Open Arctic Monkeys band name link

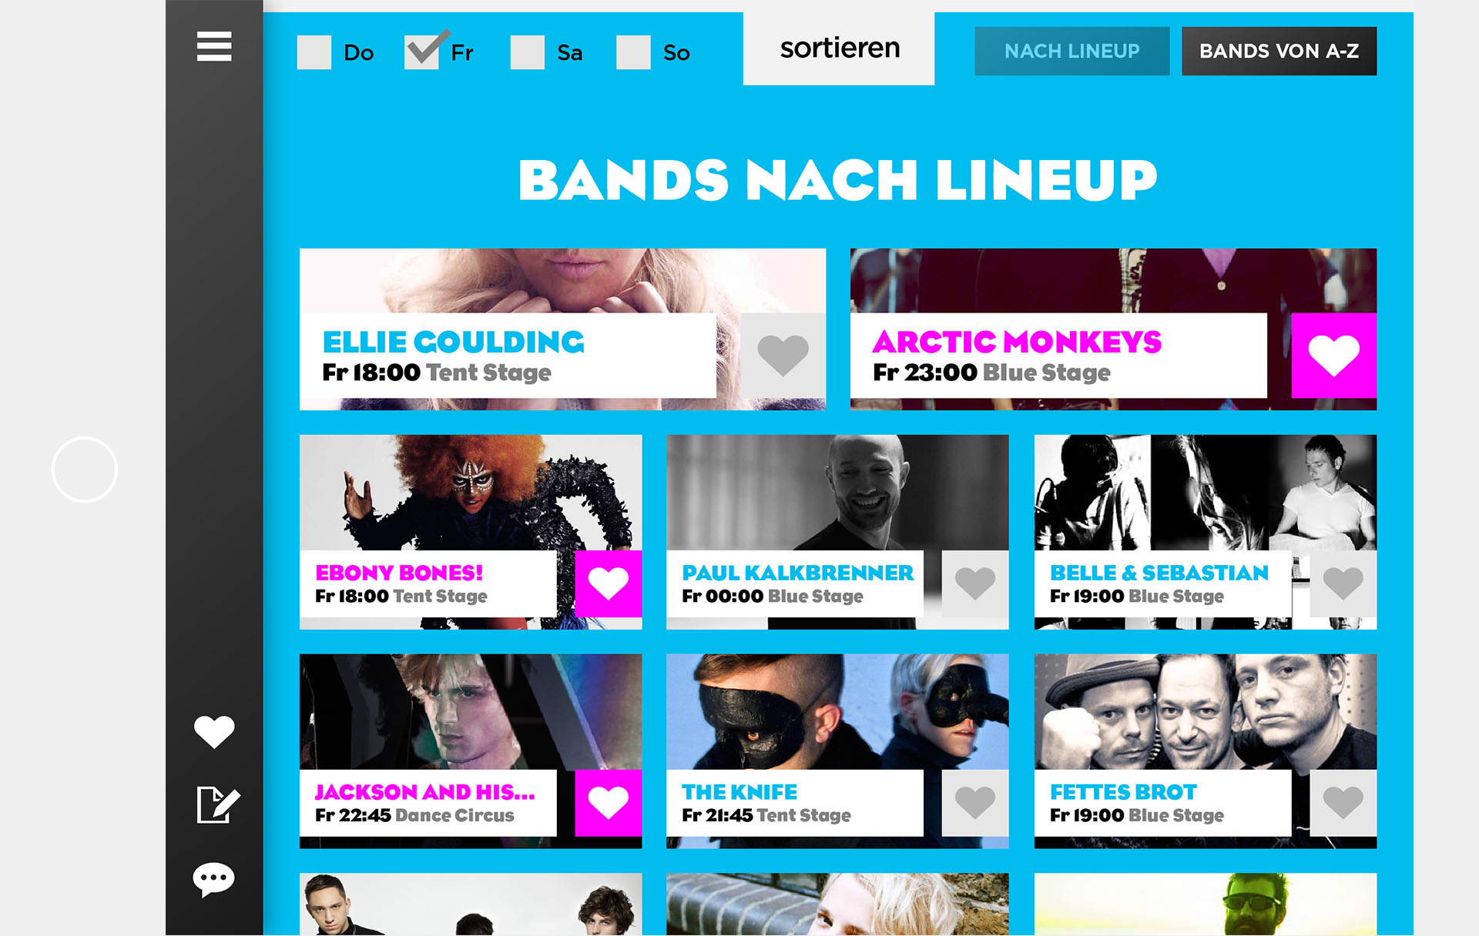tap(1017, 342)
